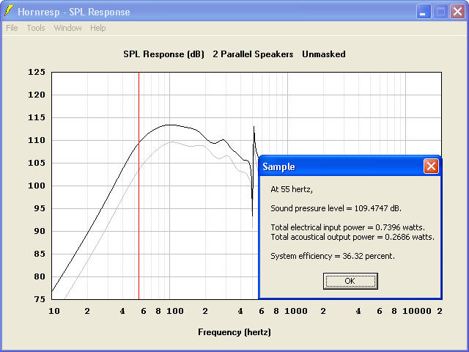469x352 pixels.
Task: Close the Sample dialog with the X button
Action: [431, 166]
